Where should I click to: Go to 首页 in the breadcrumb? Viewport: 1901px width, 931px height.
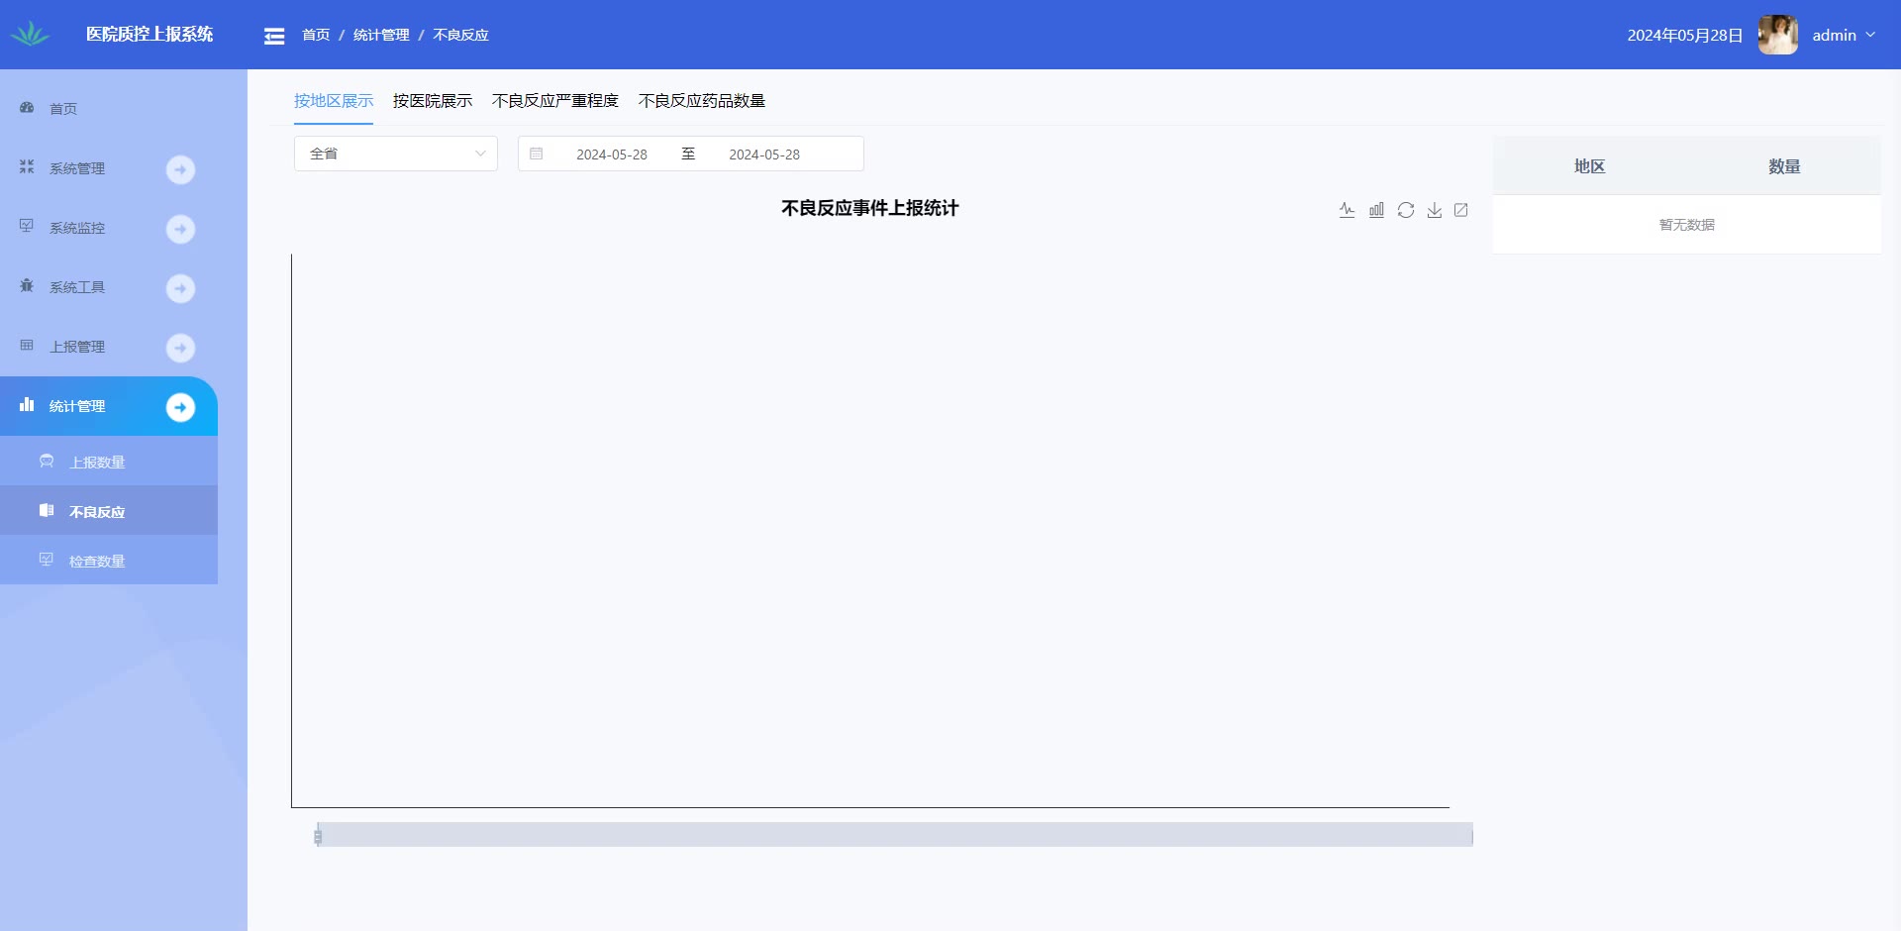click(316, 35)
